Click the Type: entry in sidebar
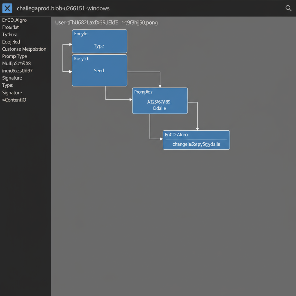296x296 pixels. (8, 85)
